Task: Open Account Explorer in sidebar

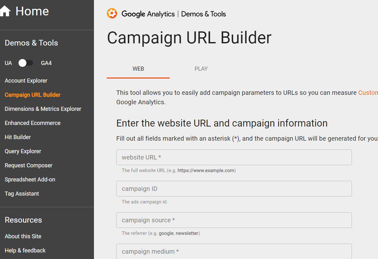Action: [x=26, y=81]
